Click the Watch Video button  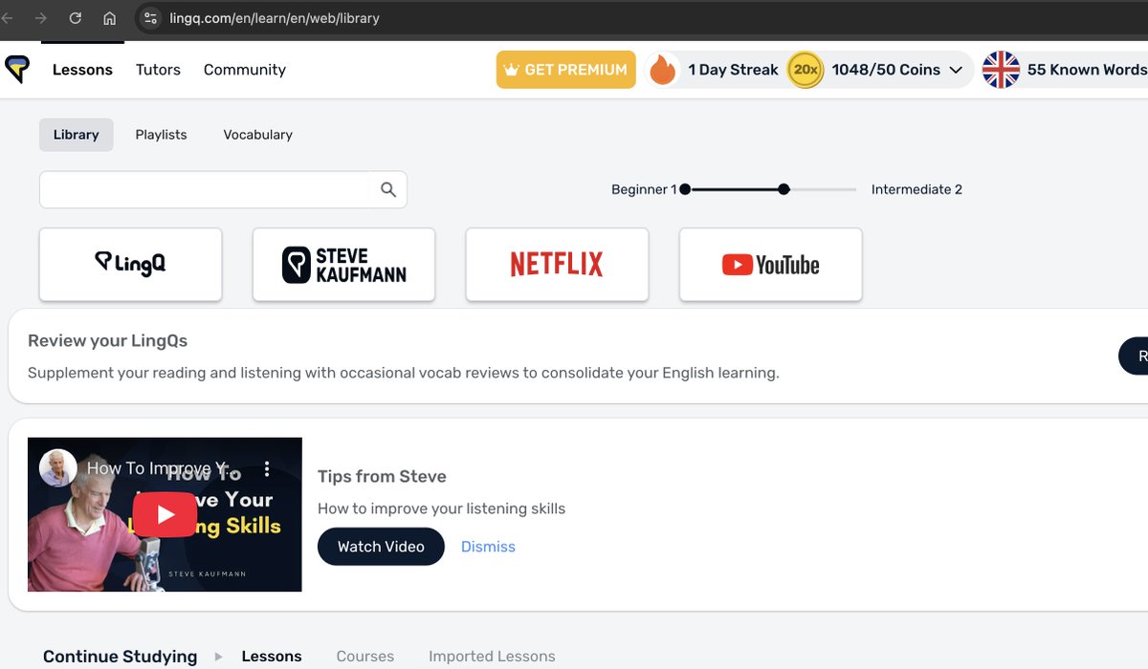pyautogui.click(x=381, y=547)
